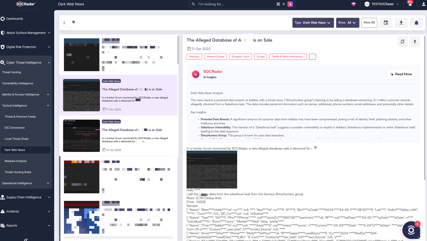The height and width of the screenshot is (241, 427).
Task: Click the date icon beside 17 Oct 2025 in article header
Action: point(189,49)
